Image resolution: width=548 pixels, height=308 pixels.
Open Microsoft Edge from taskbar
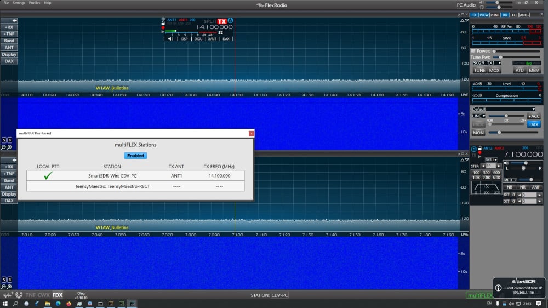click(58, 304)
